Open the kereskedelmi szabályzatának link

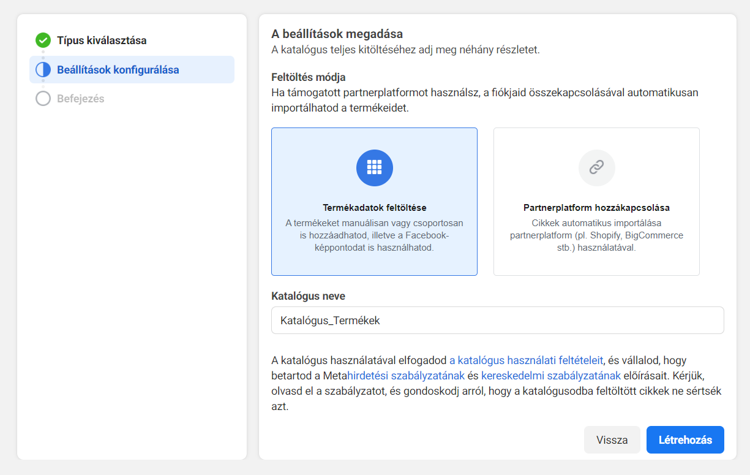pyautogui.click(x=551, y=376)
